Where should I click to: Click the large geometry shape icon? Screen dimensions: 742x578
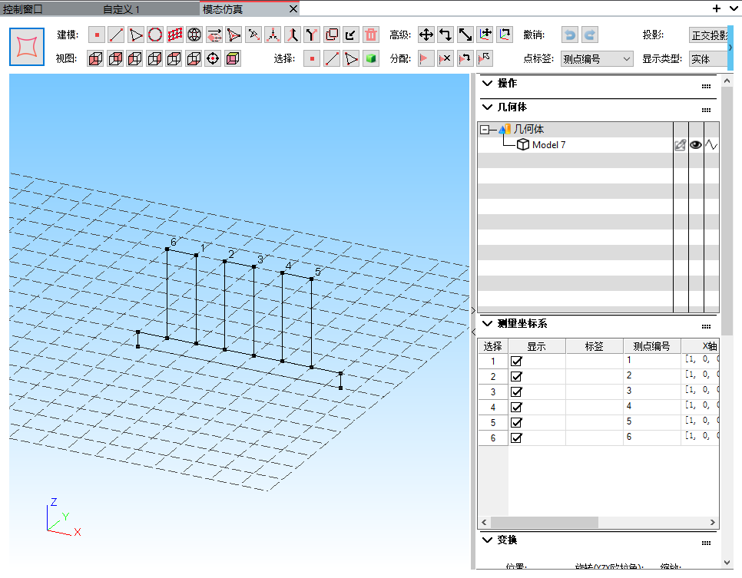tap(27, 46)
